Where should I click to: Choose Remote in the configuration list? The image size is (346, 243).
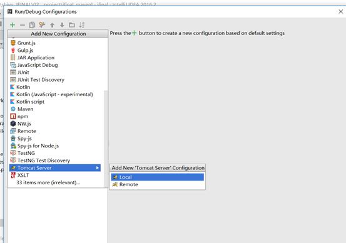pos(54,131)
